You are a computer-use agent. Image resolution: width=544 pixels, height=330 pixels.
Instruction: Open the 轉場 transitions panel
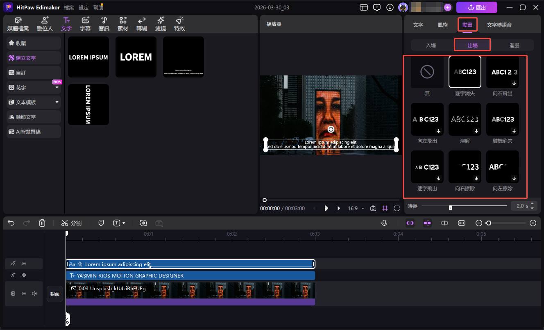(142, 24)
